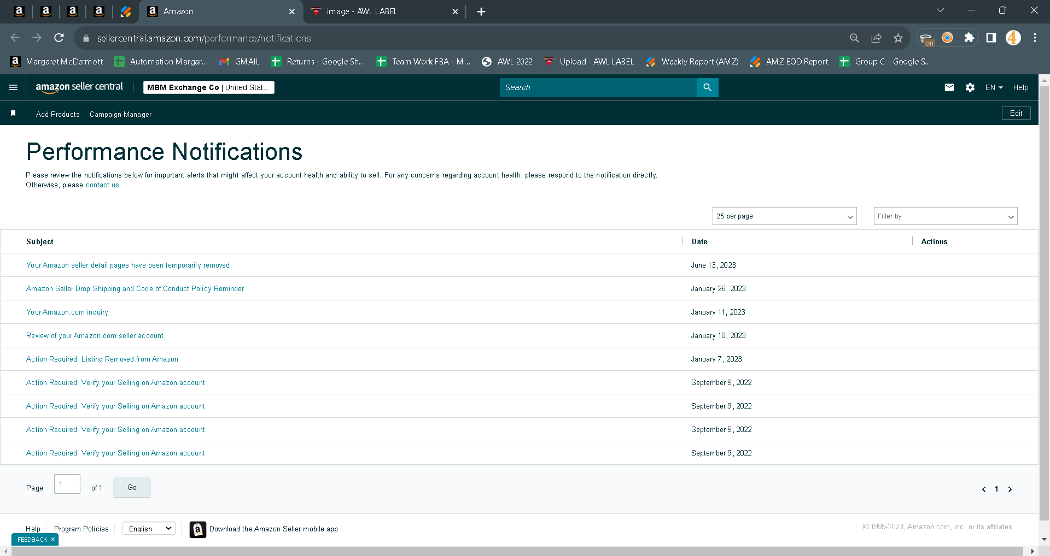The image size is (1050, 556).
Task: Open the buyer messages envelope icon
Action: click(949, 87)
